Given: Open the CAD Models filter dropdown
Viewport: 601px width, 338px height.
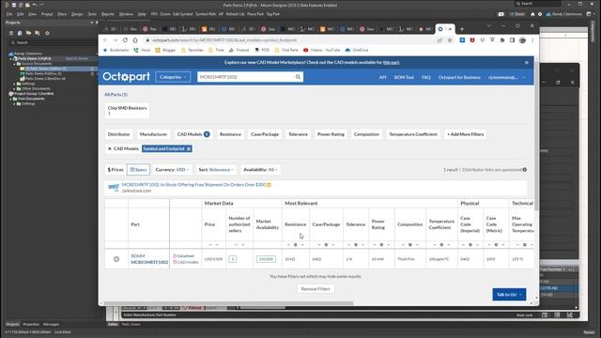Looking at the screenshot, I should point(193,134).
